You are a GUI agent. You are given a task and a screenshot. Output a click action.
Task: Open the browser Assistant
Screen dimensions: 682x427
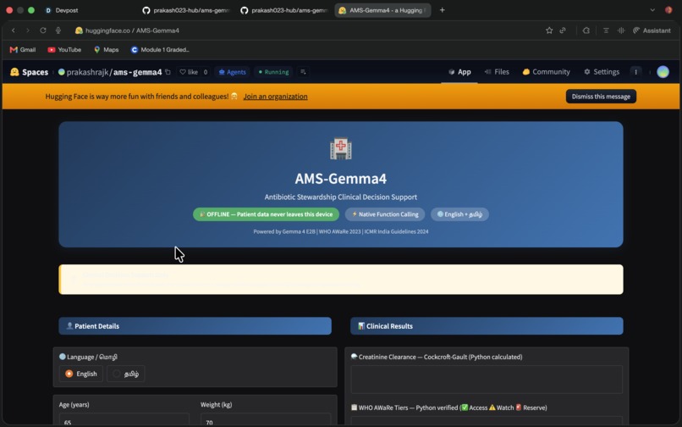pyautogui.click(x=652, y=30)
